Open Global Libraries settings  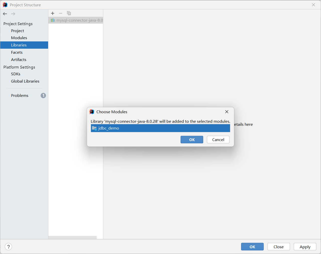tap(25, 81)
